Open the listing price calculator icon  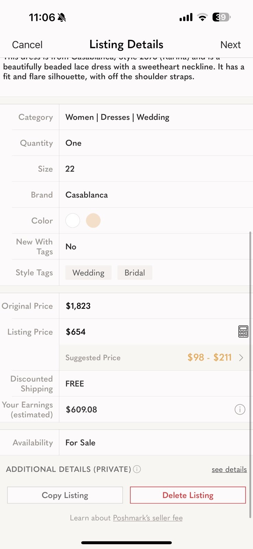click(243, 332)
